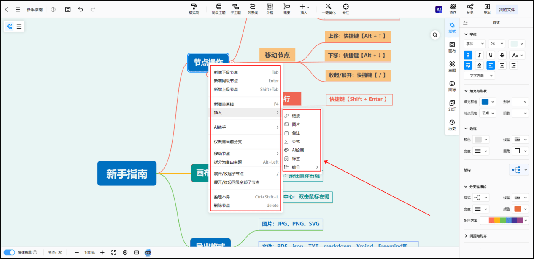Toggle italic formatting
Image resolution: width=534 pixels, height=259 pixels.
[479, 55]
